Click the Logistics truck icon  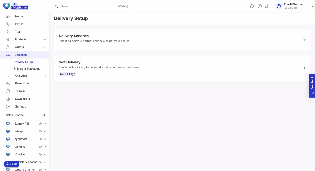pos(8,55)
